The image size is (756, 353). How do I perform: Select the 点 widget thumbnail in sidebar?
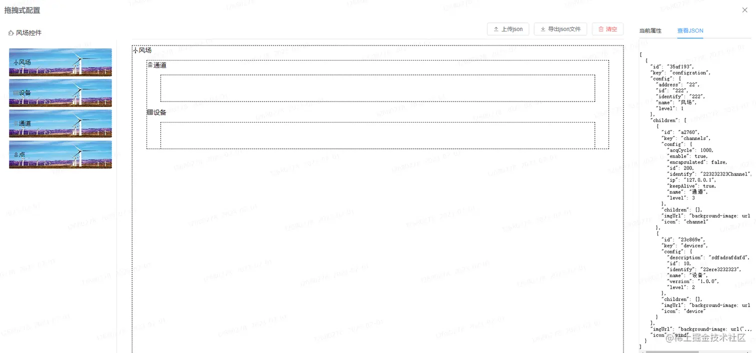click(x=60, y=154)
